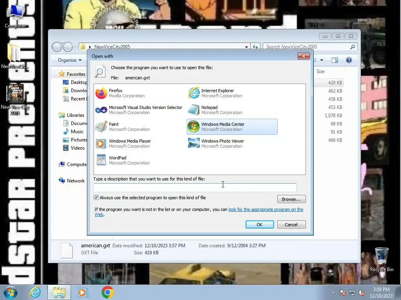The width and height of the screenshot is (401, 300).
Task: Toggle 'Always use the selected program' checkbox
Action: (96, 197)
